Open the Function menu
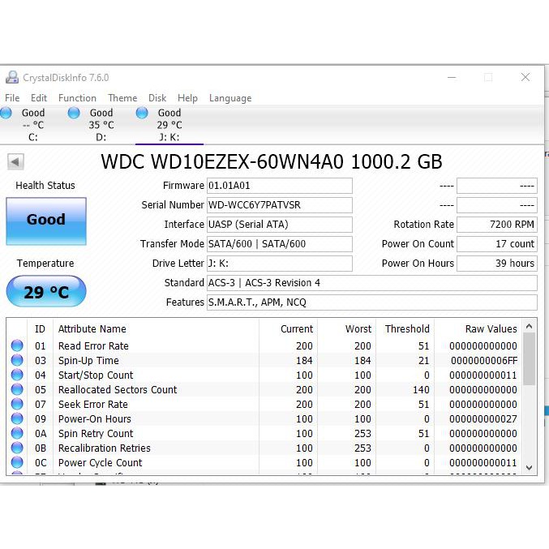Viewport: 549px width, 549px height. click(x=77, y=98)
